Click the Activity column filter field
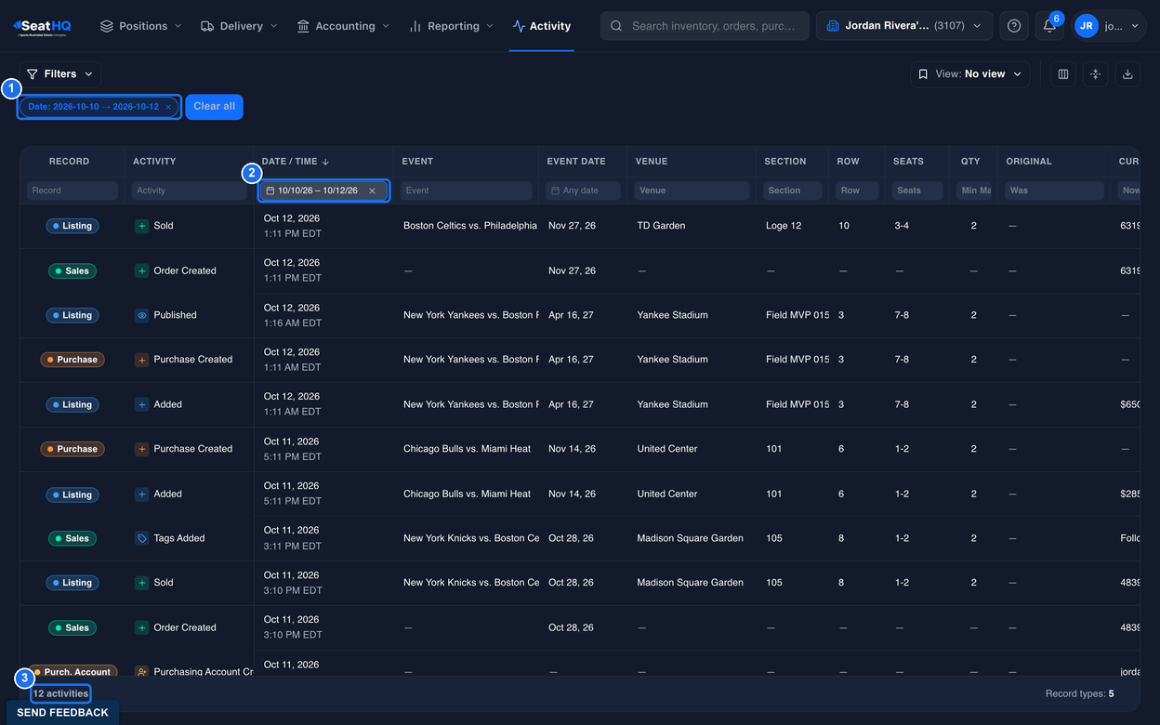This screenshot has width=1160, height=725. coord(190,191)
